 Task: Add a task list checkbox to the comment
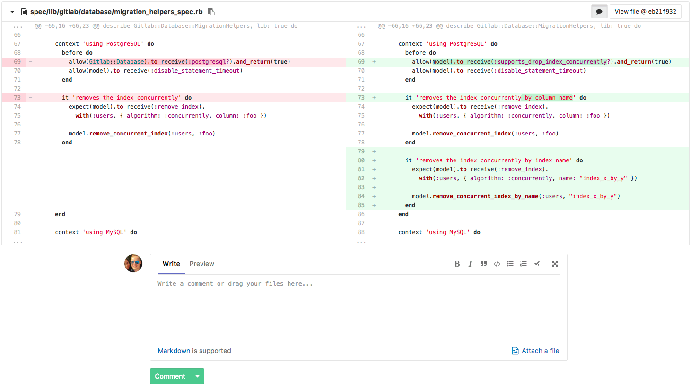pyautogui.click(x=536, y=264)
